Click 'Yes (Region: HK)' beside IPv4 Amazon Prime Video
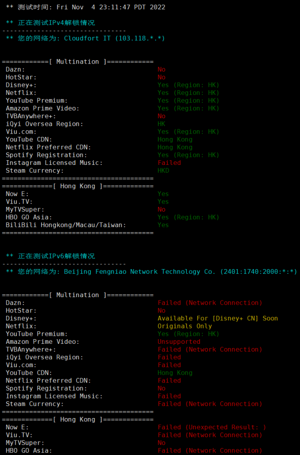The height and width of the screenshot is (455, 300). pyautogui.click(x=188, y=108)
